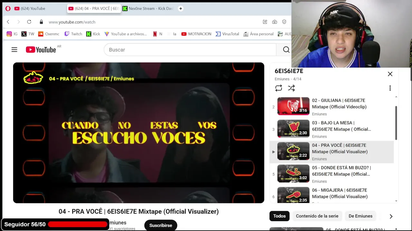Play 05 - DONDE ESTÁ MI BUZO? thumbnail
The width and height of the screenshot is (412, 231).
(x=293, y=174)
